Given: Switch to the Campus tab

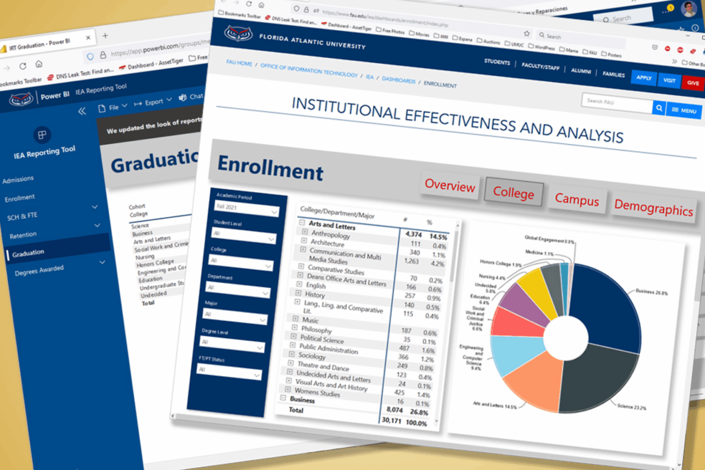Looking at the screenshot, I should [577, 200].
